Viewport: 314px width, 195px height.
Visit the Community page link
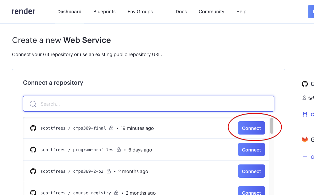211,12
